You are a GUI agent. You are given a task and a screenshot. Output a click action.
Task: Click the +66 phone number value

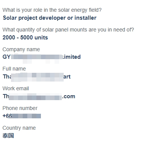pos(22,116)
